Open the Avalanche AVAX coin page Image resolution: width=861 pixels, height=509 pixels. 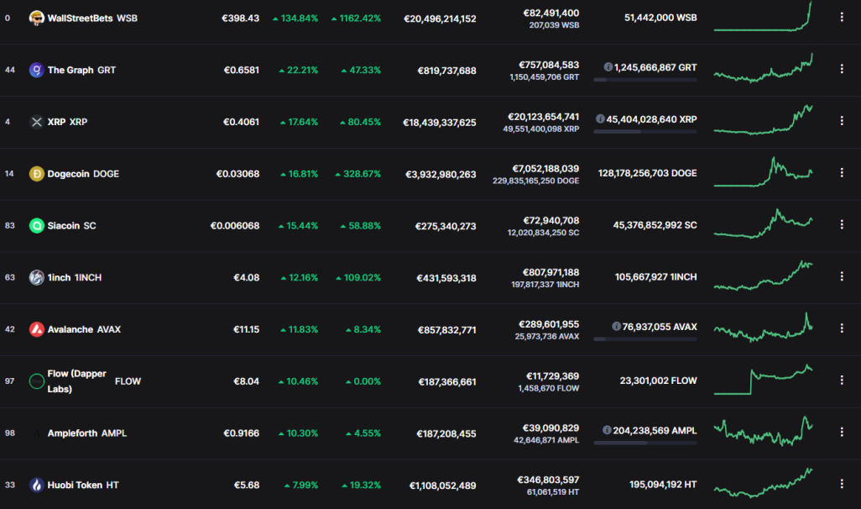point(84,329)
